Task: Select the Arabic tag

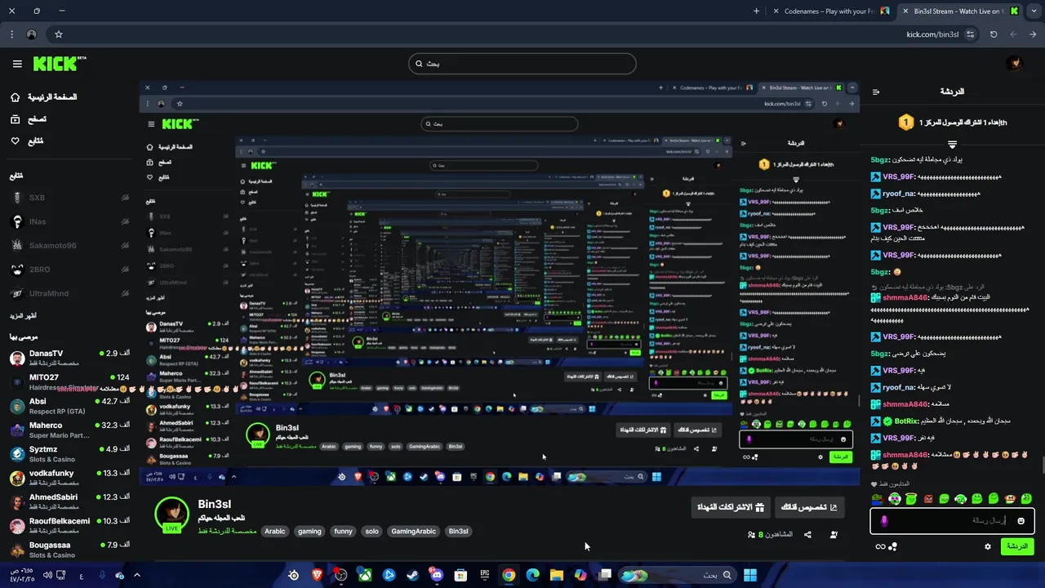Action: pos(275,531)
